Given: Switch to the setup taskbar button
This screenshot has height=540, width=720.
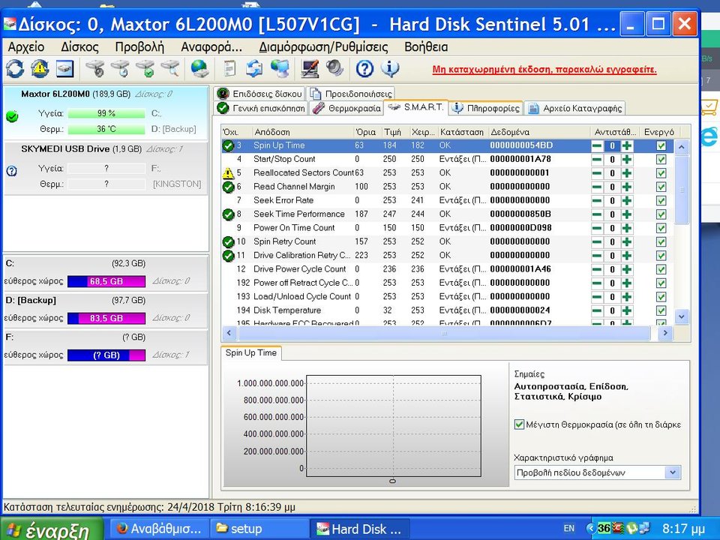Looking at the screenshot, I should tap(259, 529).
